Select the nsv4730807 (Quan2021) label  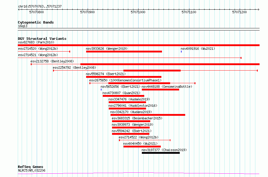[x=121, y=93]
